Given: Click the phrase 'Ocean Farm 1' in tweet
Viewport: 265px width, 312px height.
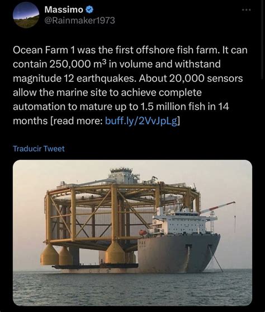Looking at the screenshot, I should pos(44,50).
